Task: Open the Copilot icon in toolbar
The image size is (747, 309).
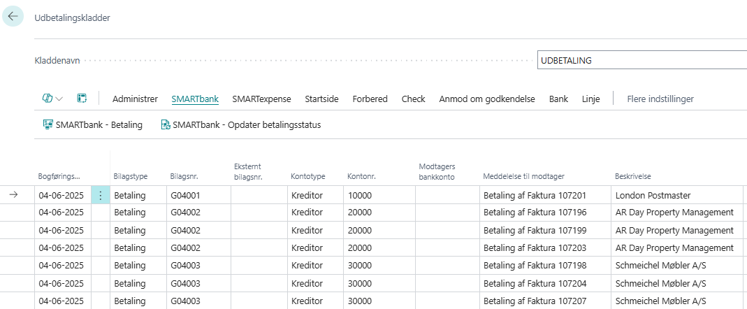Action: 48,99
